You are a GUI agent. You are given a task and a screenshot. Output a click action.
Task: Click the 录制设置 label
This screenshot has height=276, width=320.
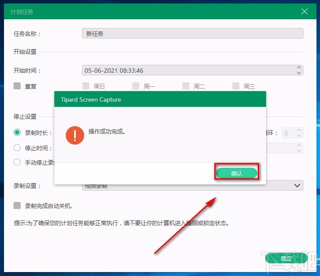pos(27,186)
